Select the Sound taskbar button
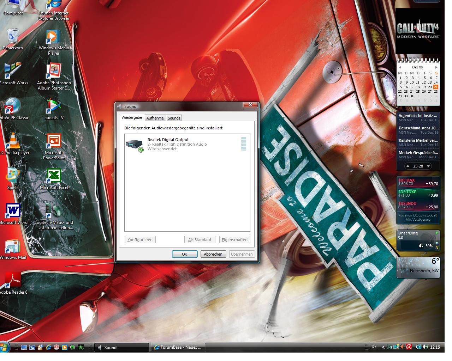 point(122,347)
